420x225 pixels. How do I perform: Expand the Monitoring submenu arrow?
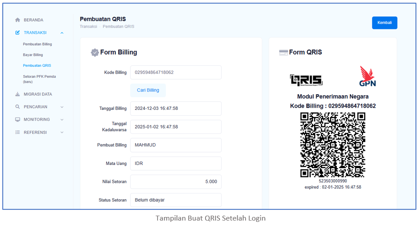[62, 120]
